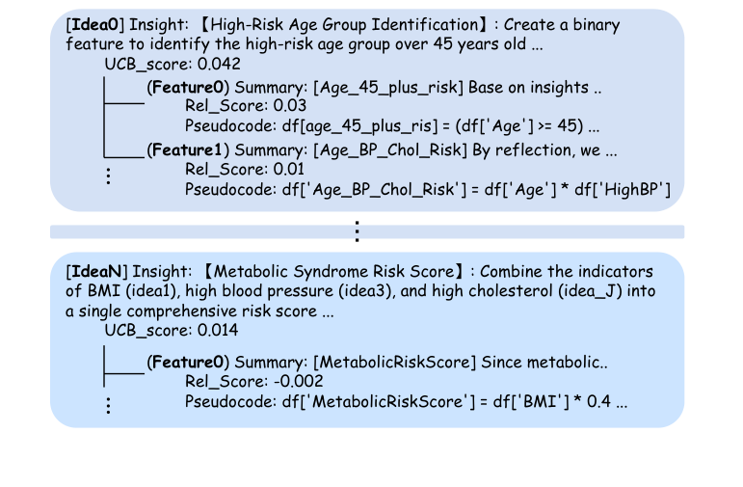Click Rel_Score -0.002 line
The width and height of the screenshot is (743, 487).
pyautogui.click(x=239, y=382)
